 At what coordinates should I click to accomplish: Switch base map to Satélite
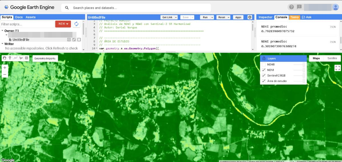pyautogui.click(x=332, y=58)
